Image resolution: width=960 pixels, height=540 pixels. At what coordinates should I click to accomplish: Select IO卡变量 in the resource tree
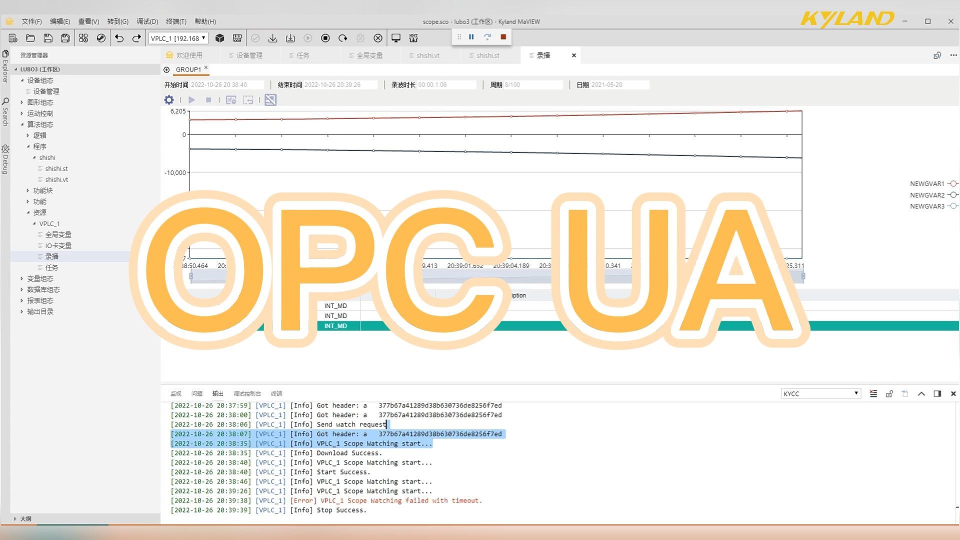click(x=58, y=245)
